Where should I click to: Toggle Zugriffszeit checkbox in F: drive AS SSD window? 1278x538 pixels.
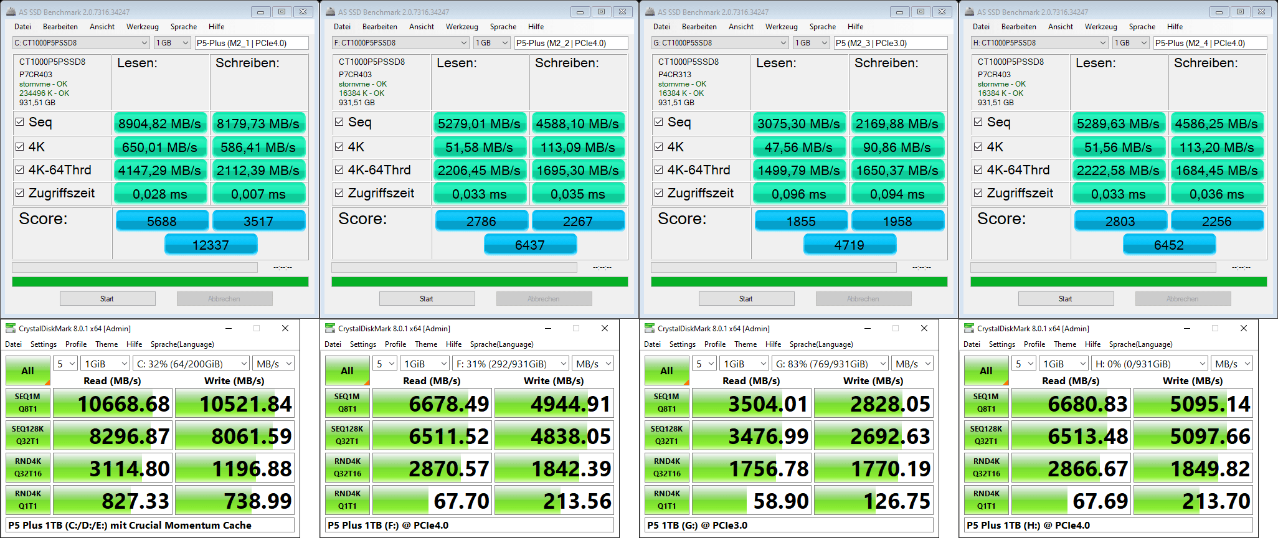[339, 193]
